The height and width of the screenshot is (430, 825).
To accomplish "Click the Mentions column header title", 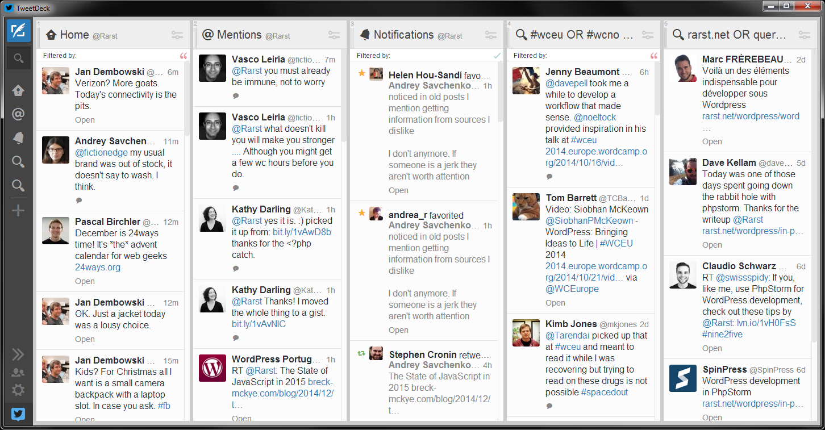I will click(x=239, y=35).
